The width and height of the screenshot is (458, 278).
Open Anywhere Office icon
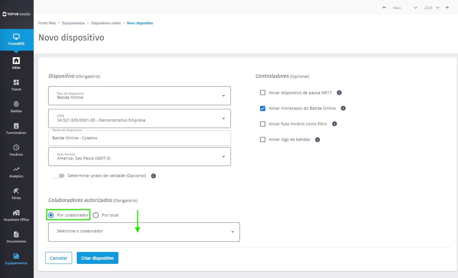pos(16,212)
